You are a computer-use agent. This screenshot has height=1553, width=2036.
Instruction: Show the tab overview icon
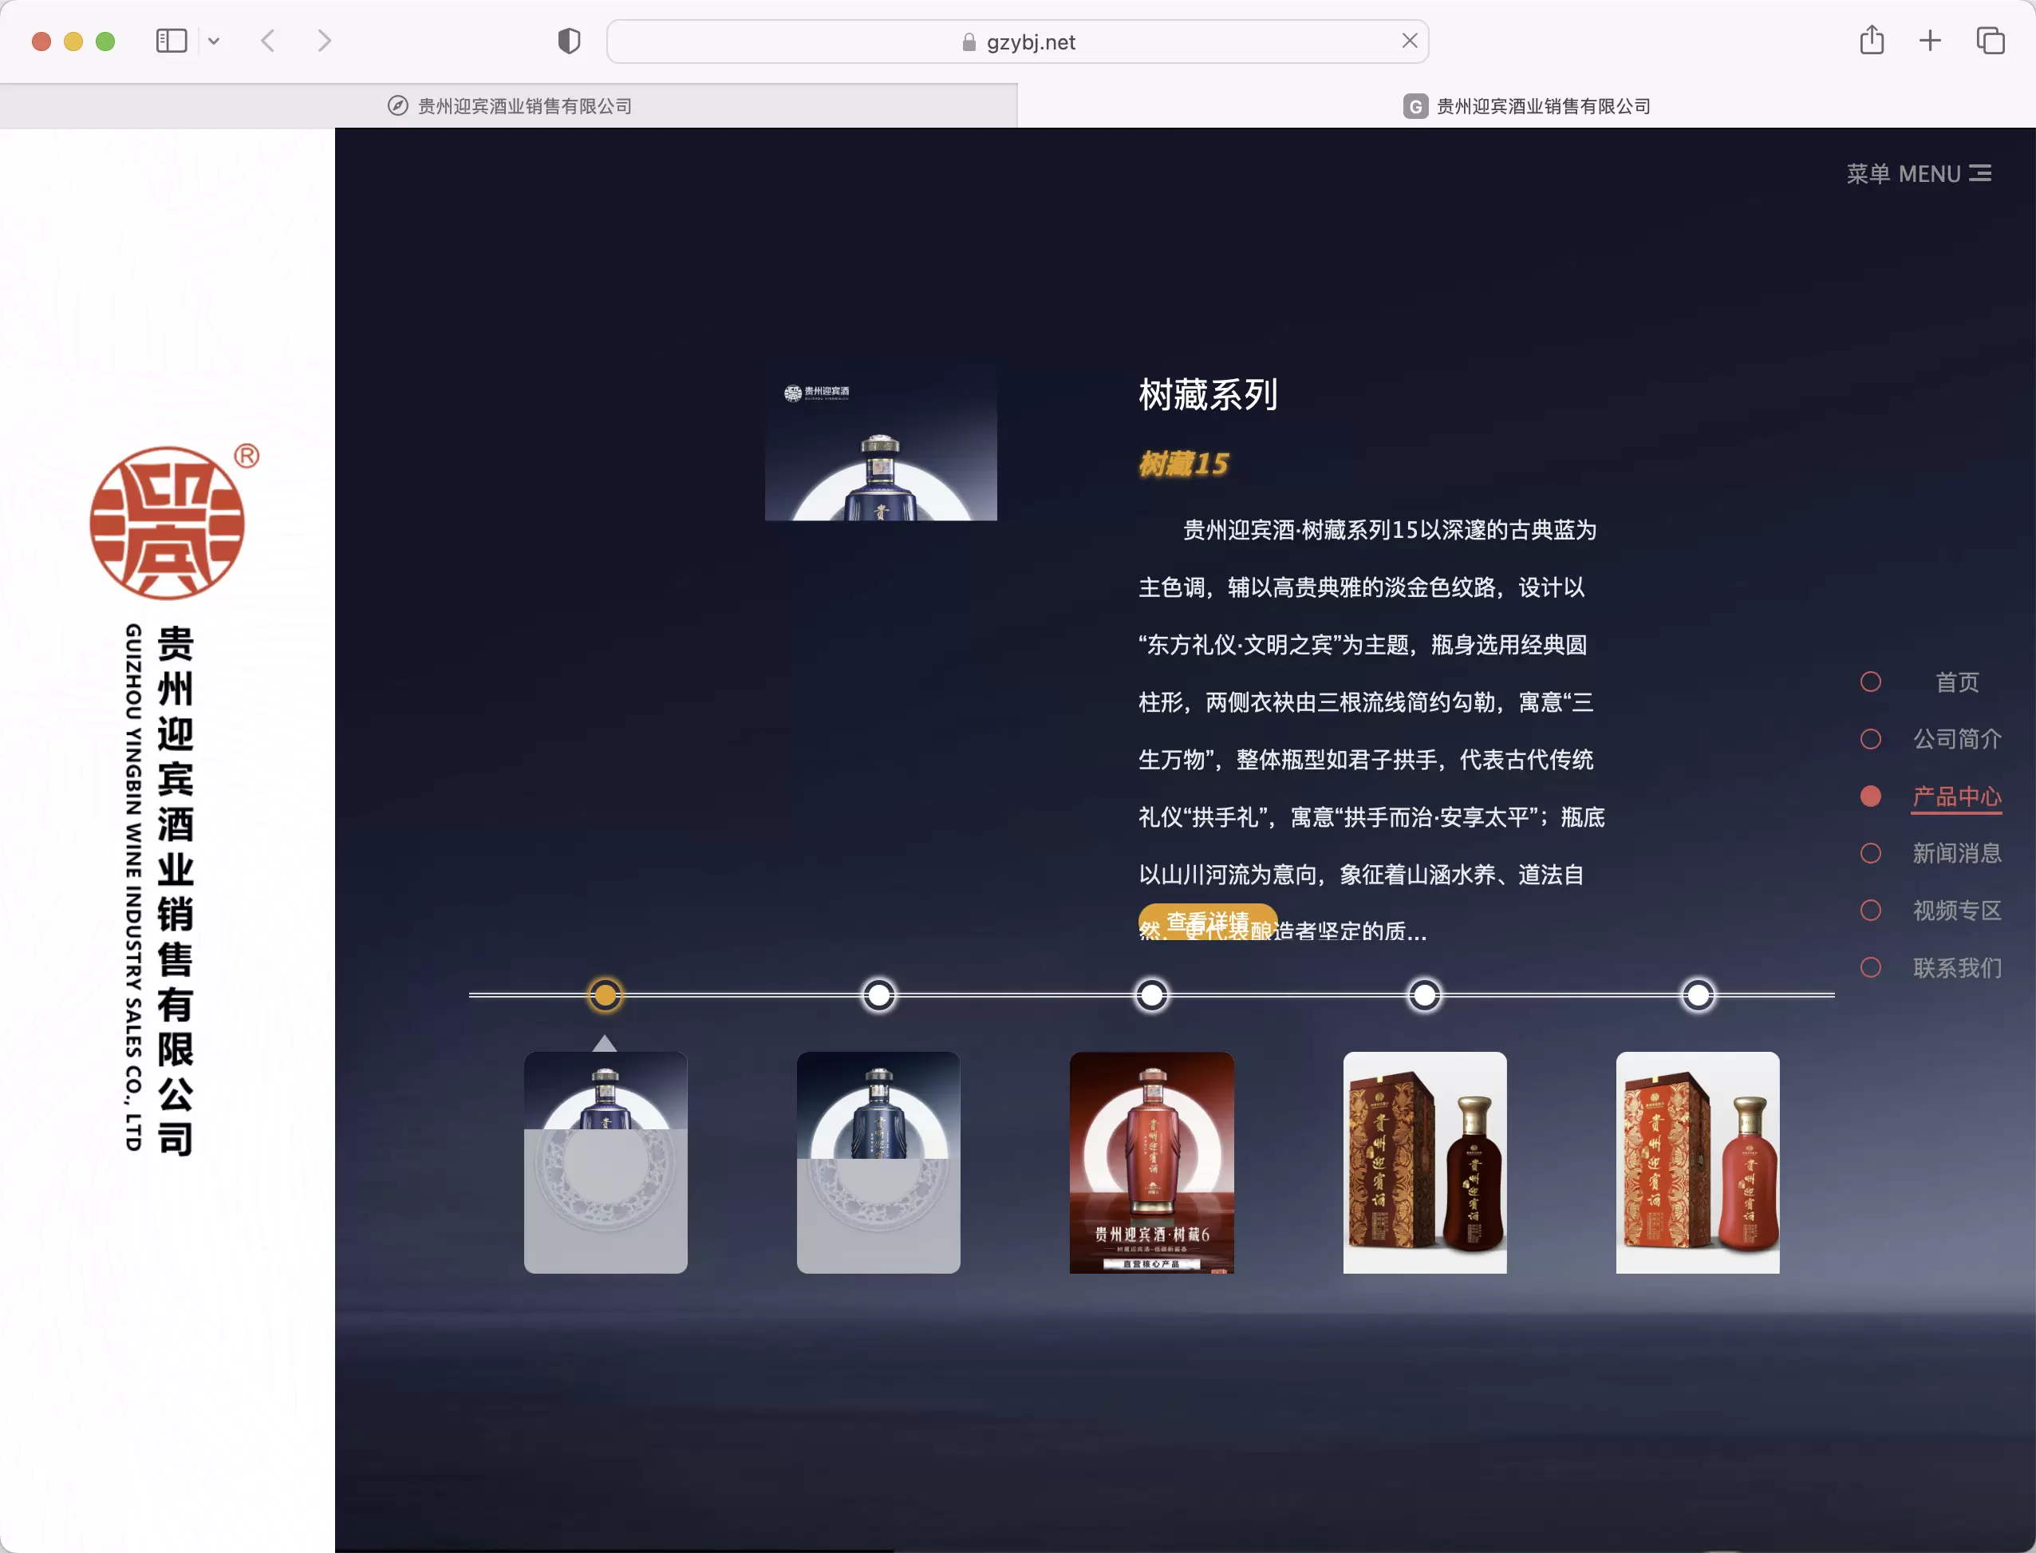[x=1990, y=41]
